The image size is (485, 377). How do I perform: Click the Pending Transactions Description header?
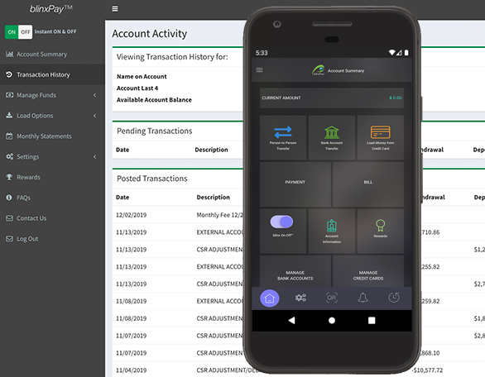click(211, 150)
